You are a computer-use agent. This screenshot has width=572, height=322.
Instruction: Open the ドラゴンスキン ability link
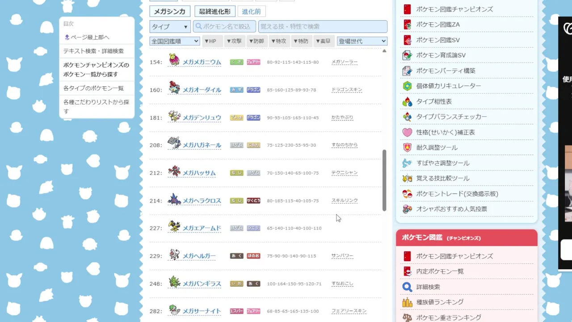pyautogui.click(x=347, y=90)
